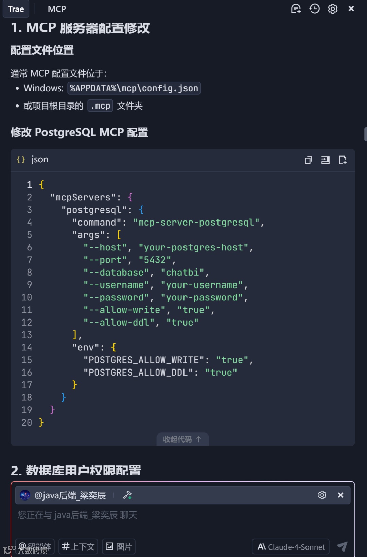This screenshot has height=557, width=367.
Task: Add json code to new file icon
Action: [x=343, y=160]
